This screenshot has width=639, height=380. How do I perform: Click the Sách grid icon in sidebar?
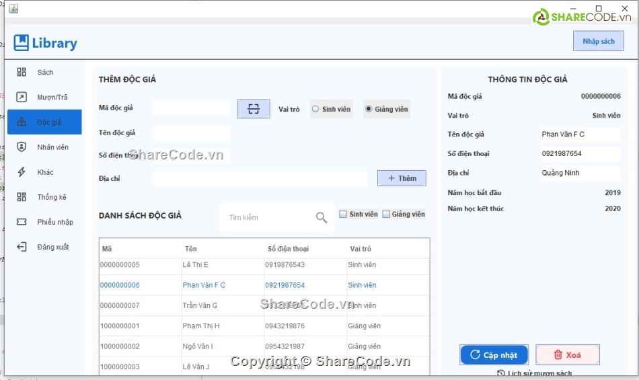tap(22, 72)
